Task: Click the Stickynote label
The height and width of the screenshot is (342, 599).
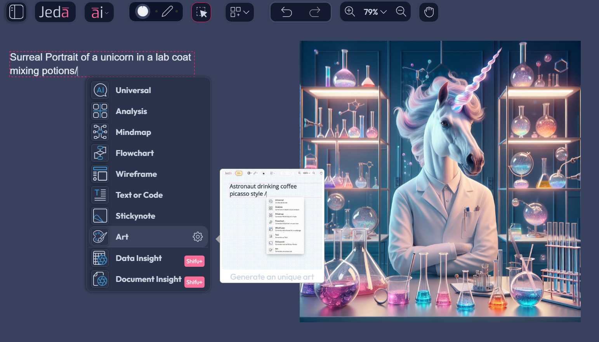Action: 135,216
